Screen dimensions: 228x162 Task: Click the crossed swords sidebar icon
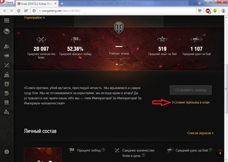pyautogui.click(x=7, y=65)
